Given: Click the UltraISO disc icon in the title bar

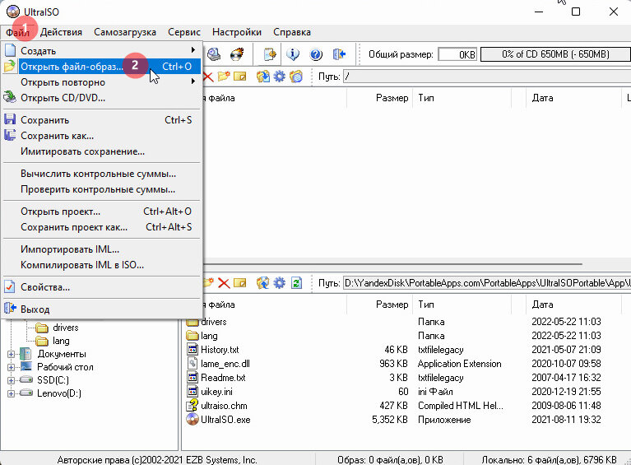Looking at the screenshot, I should (x=13, y=12).
